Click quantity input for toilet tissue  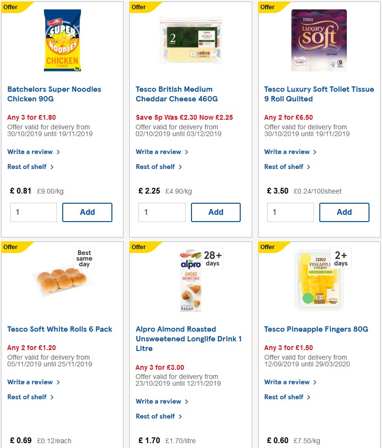[x=290, y=212]
